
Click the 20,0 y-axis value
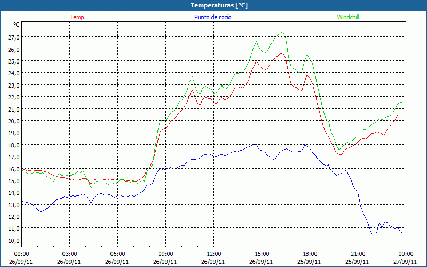click(14, 121)
